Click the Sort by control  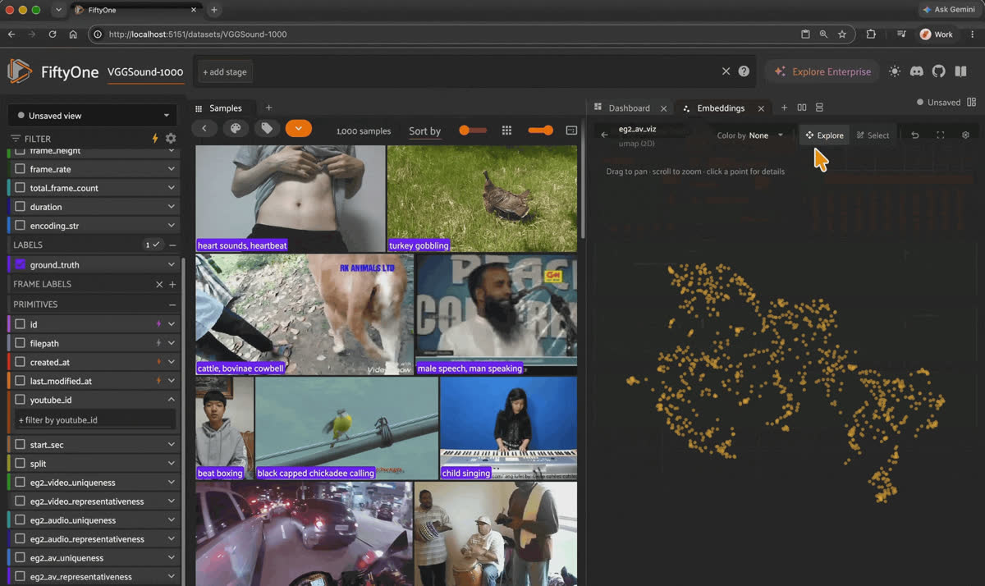click(425, 131)
